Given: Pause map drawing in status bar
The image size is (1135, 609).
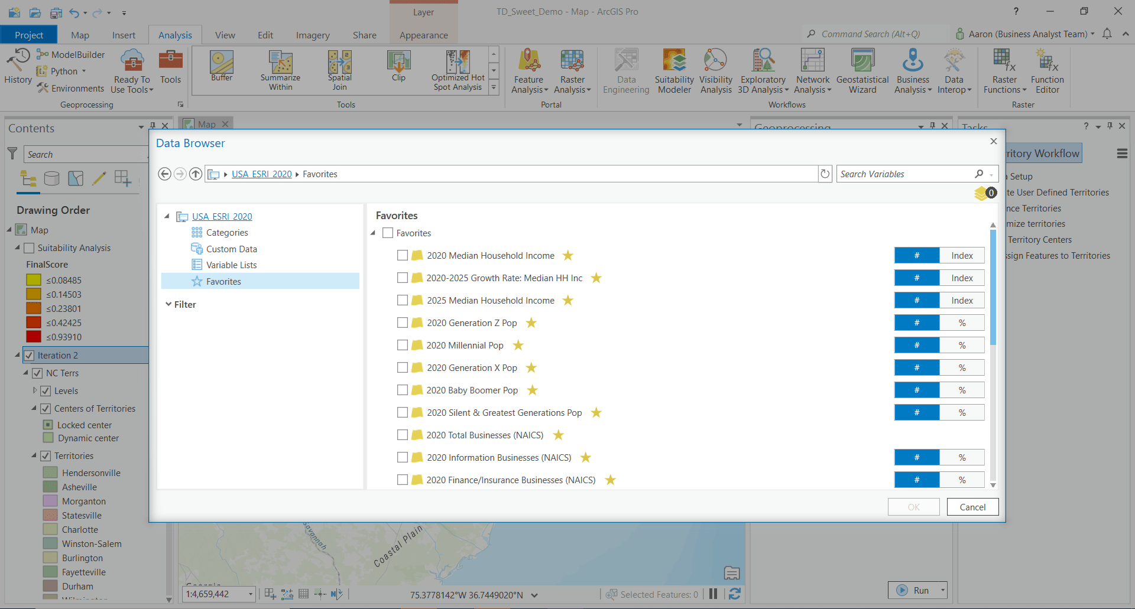Looking at the screenshot, I should point(713,594).
